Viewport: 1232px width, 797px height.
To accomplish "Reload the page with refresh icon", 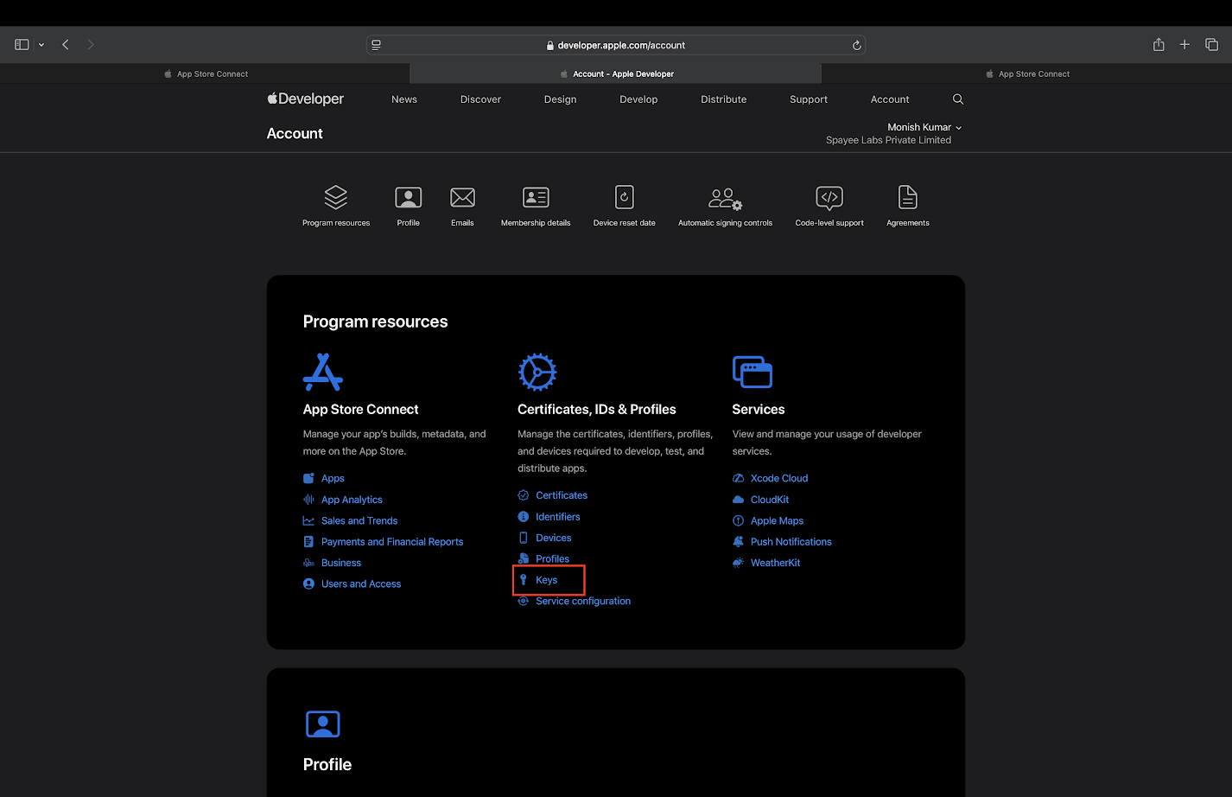I will 856,46.
